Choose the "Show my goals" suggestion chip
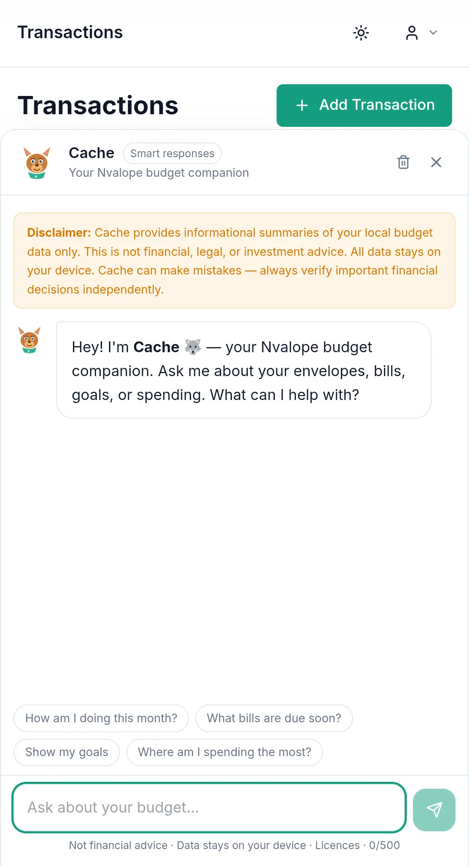469x866 pixels. click(67, 752)
